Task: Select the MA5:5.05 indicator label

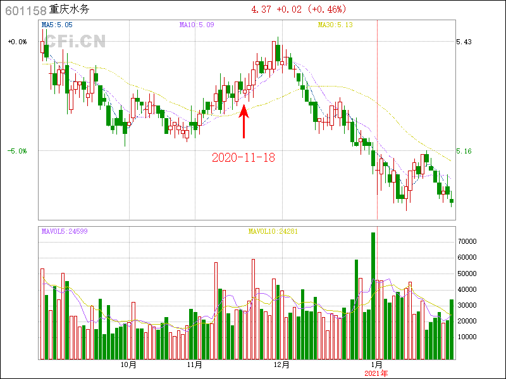Action: coord(56,25)
